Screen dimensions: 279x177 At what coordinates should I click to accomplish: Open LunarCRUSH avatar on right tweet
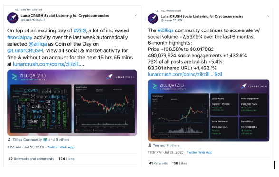pos(153,19)
